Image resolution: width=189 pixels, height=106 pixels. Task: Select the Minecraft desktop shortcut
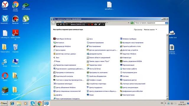coord(5,91)
